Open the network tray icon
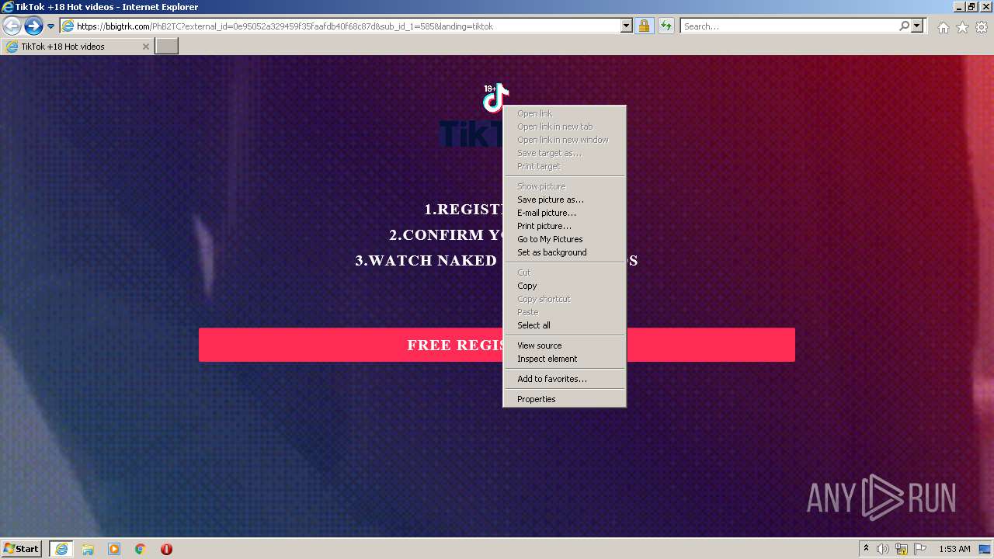The image size is (994, 559). 902,549
